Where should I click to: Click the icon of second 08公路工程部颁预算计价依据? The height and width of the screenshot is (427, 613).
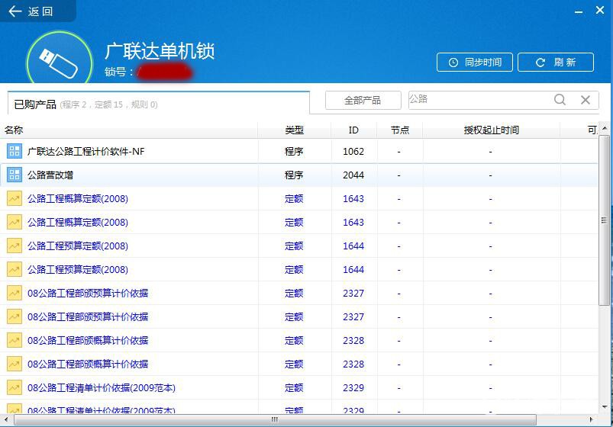tap(15, 317)
